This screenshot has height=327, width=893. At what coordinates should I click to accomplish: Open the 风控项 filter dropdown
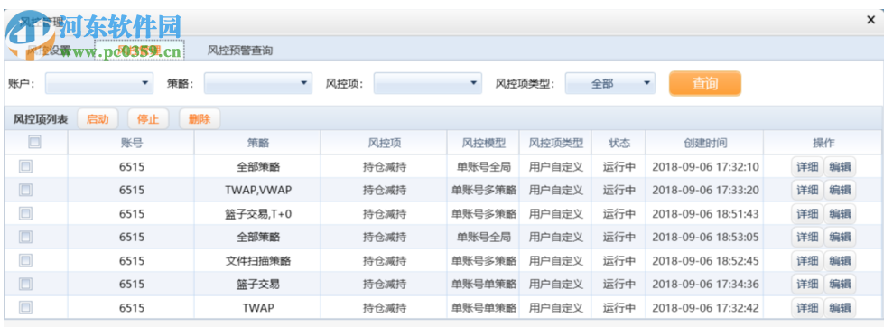tap(428, 83)
